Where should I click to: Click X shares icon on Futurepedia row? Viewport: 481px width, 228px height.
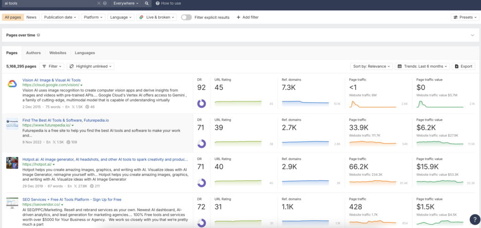click(54, 142)
